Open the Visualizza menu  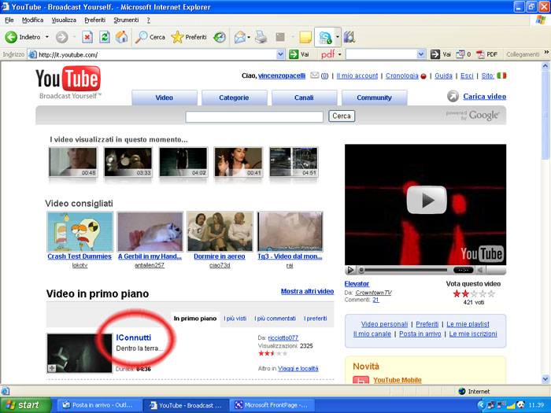64,20
